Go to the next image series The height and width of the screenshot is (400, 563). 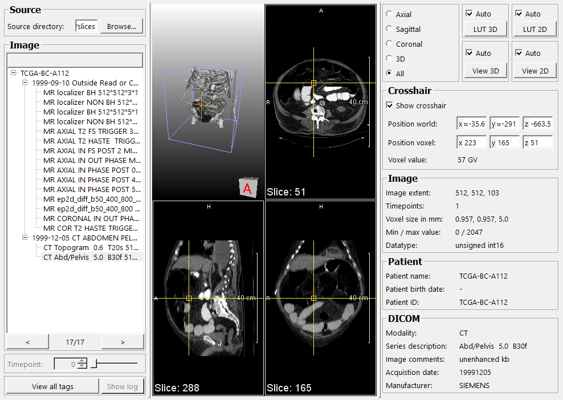click(122, 342)
